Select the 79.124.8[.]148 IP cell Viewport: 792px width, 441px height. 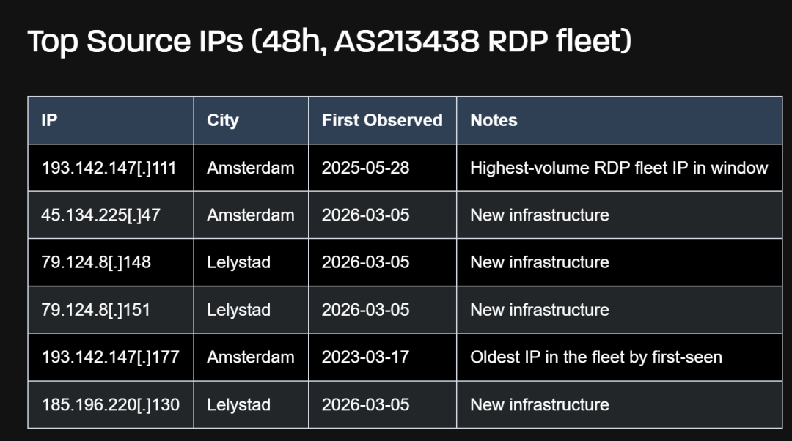pos(96,262)
